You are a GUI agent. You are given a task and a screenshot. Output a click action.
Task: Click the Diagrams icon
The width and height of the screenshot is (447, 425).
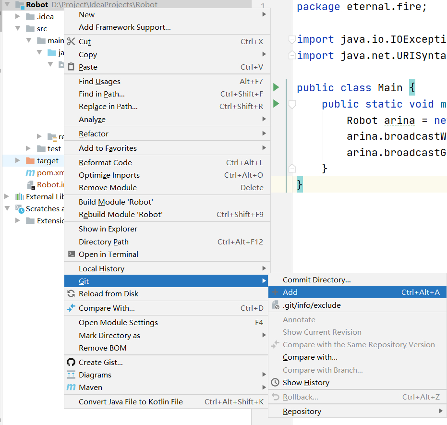point(71,375)
